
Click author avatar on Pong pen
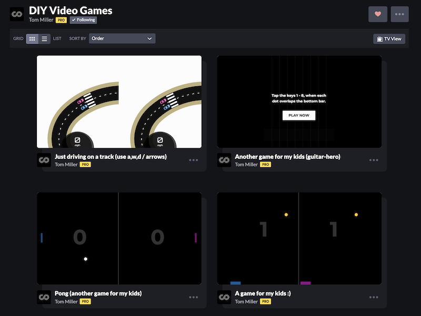tap(44, 297)
